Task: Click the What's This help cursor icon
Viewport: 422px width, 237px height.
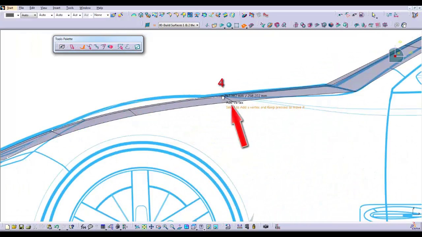Action: (x=71, y=226)
